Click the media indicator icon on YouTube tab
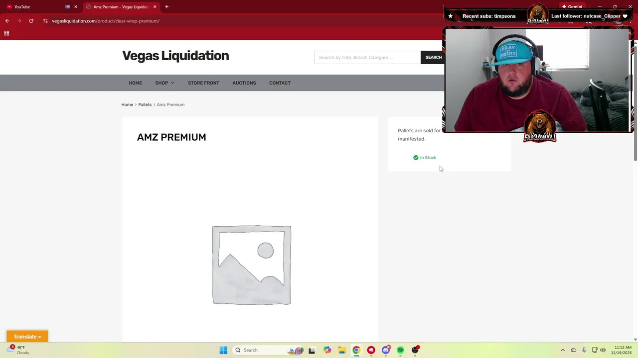This screenshot has height=358, width=638. [68, 7]
